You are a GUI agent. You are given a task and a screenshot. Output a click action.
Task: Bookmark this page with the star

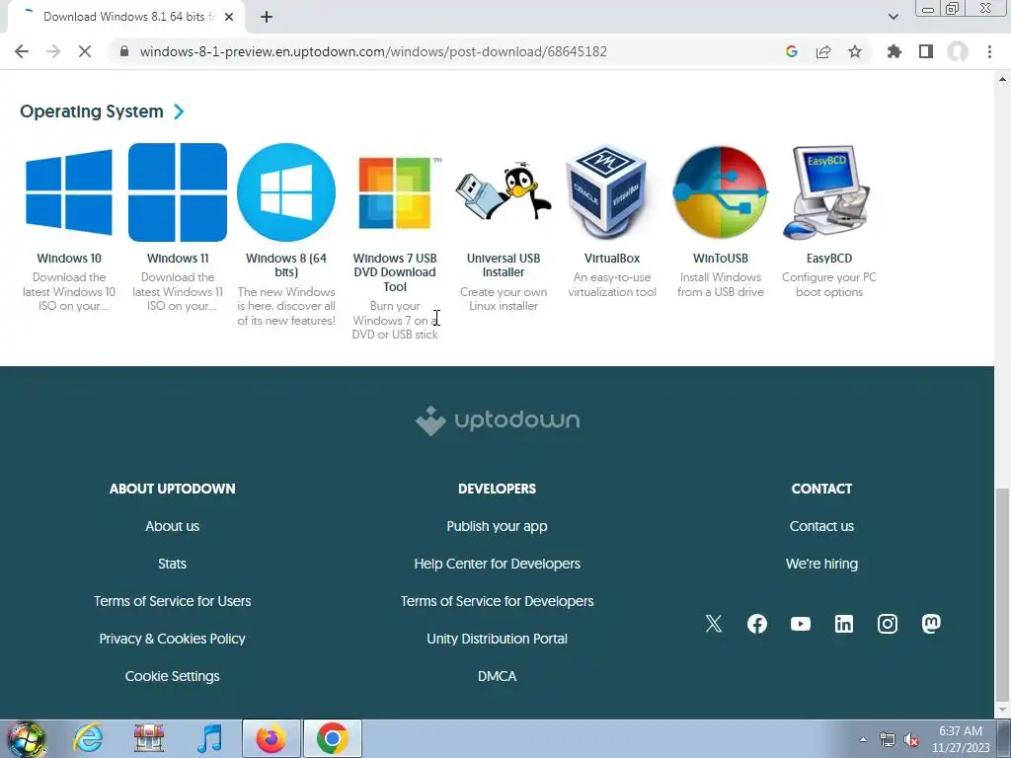[855, 51]
